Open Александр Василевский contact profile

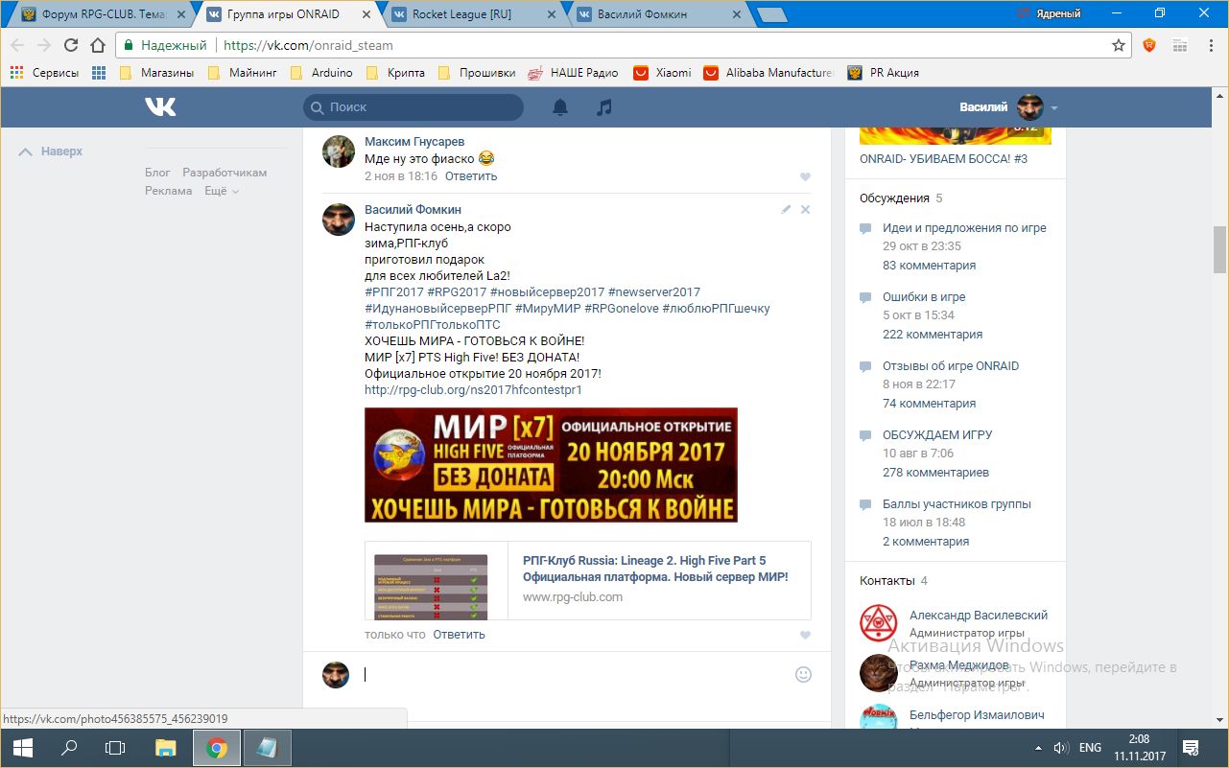979,616
